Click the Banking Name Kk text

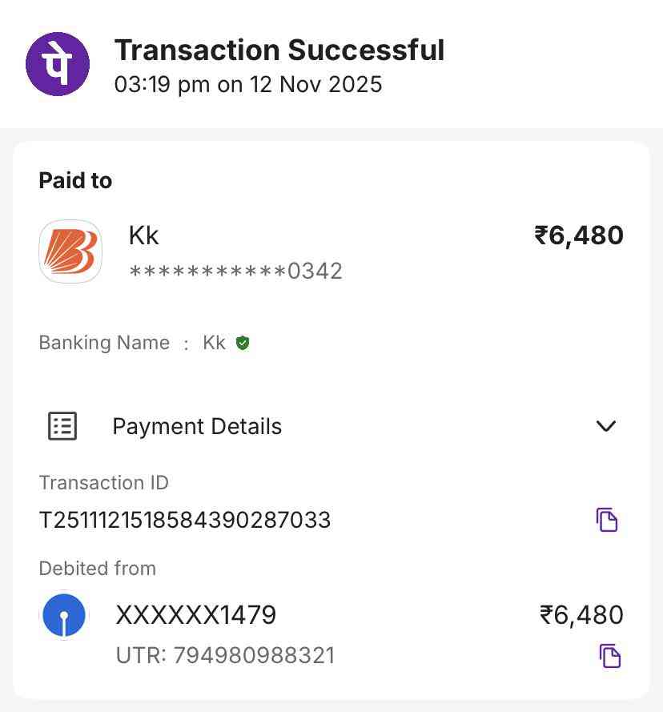coord(214,344)
